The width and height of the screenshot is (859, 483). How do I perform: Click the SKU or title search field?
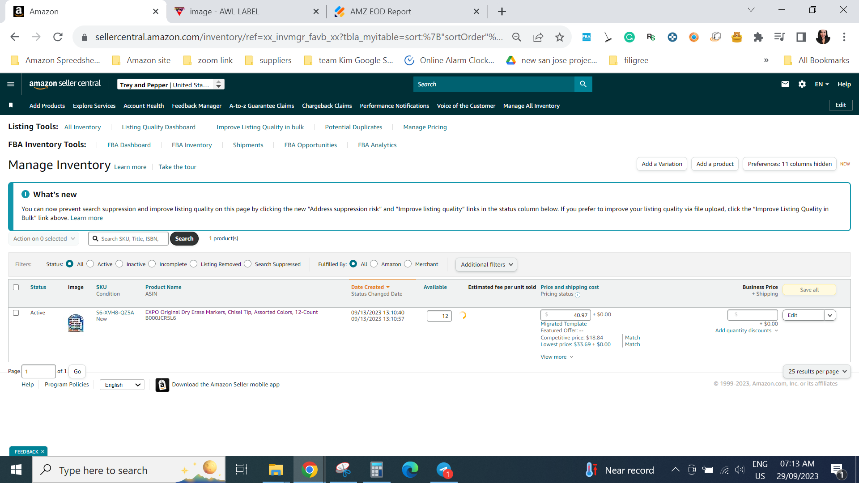click(128, 238)
